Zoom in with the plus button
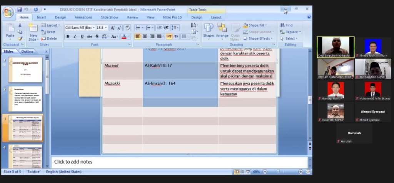Screen dimensions: 394x183 point(301,172)
